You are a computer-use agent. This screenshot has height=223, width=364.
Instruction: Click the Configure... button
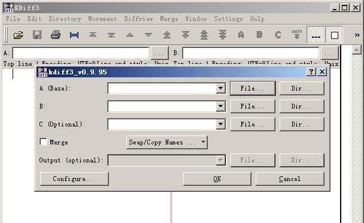74,179
